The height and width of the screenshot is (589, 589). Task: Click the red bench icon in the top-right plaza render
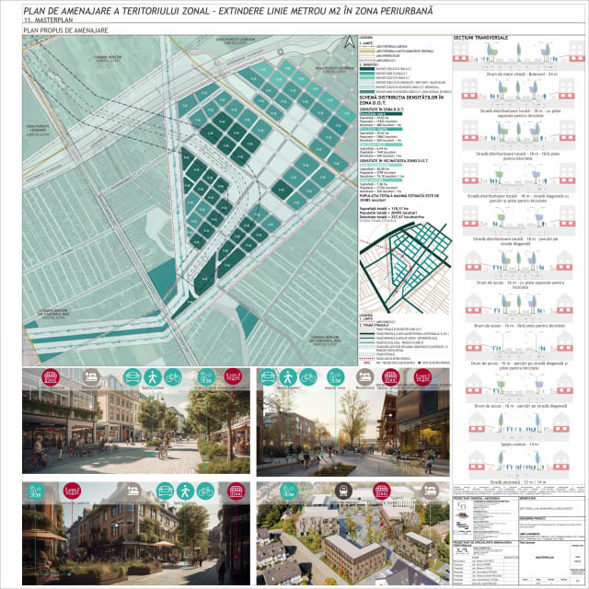click(422, 377)
